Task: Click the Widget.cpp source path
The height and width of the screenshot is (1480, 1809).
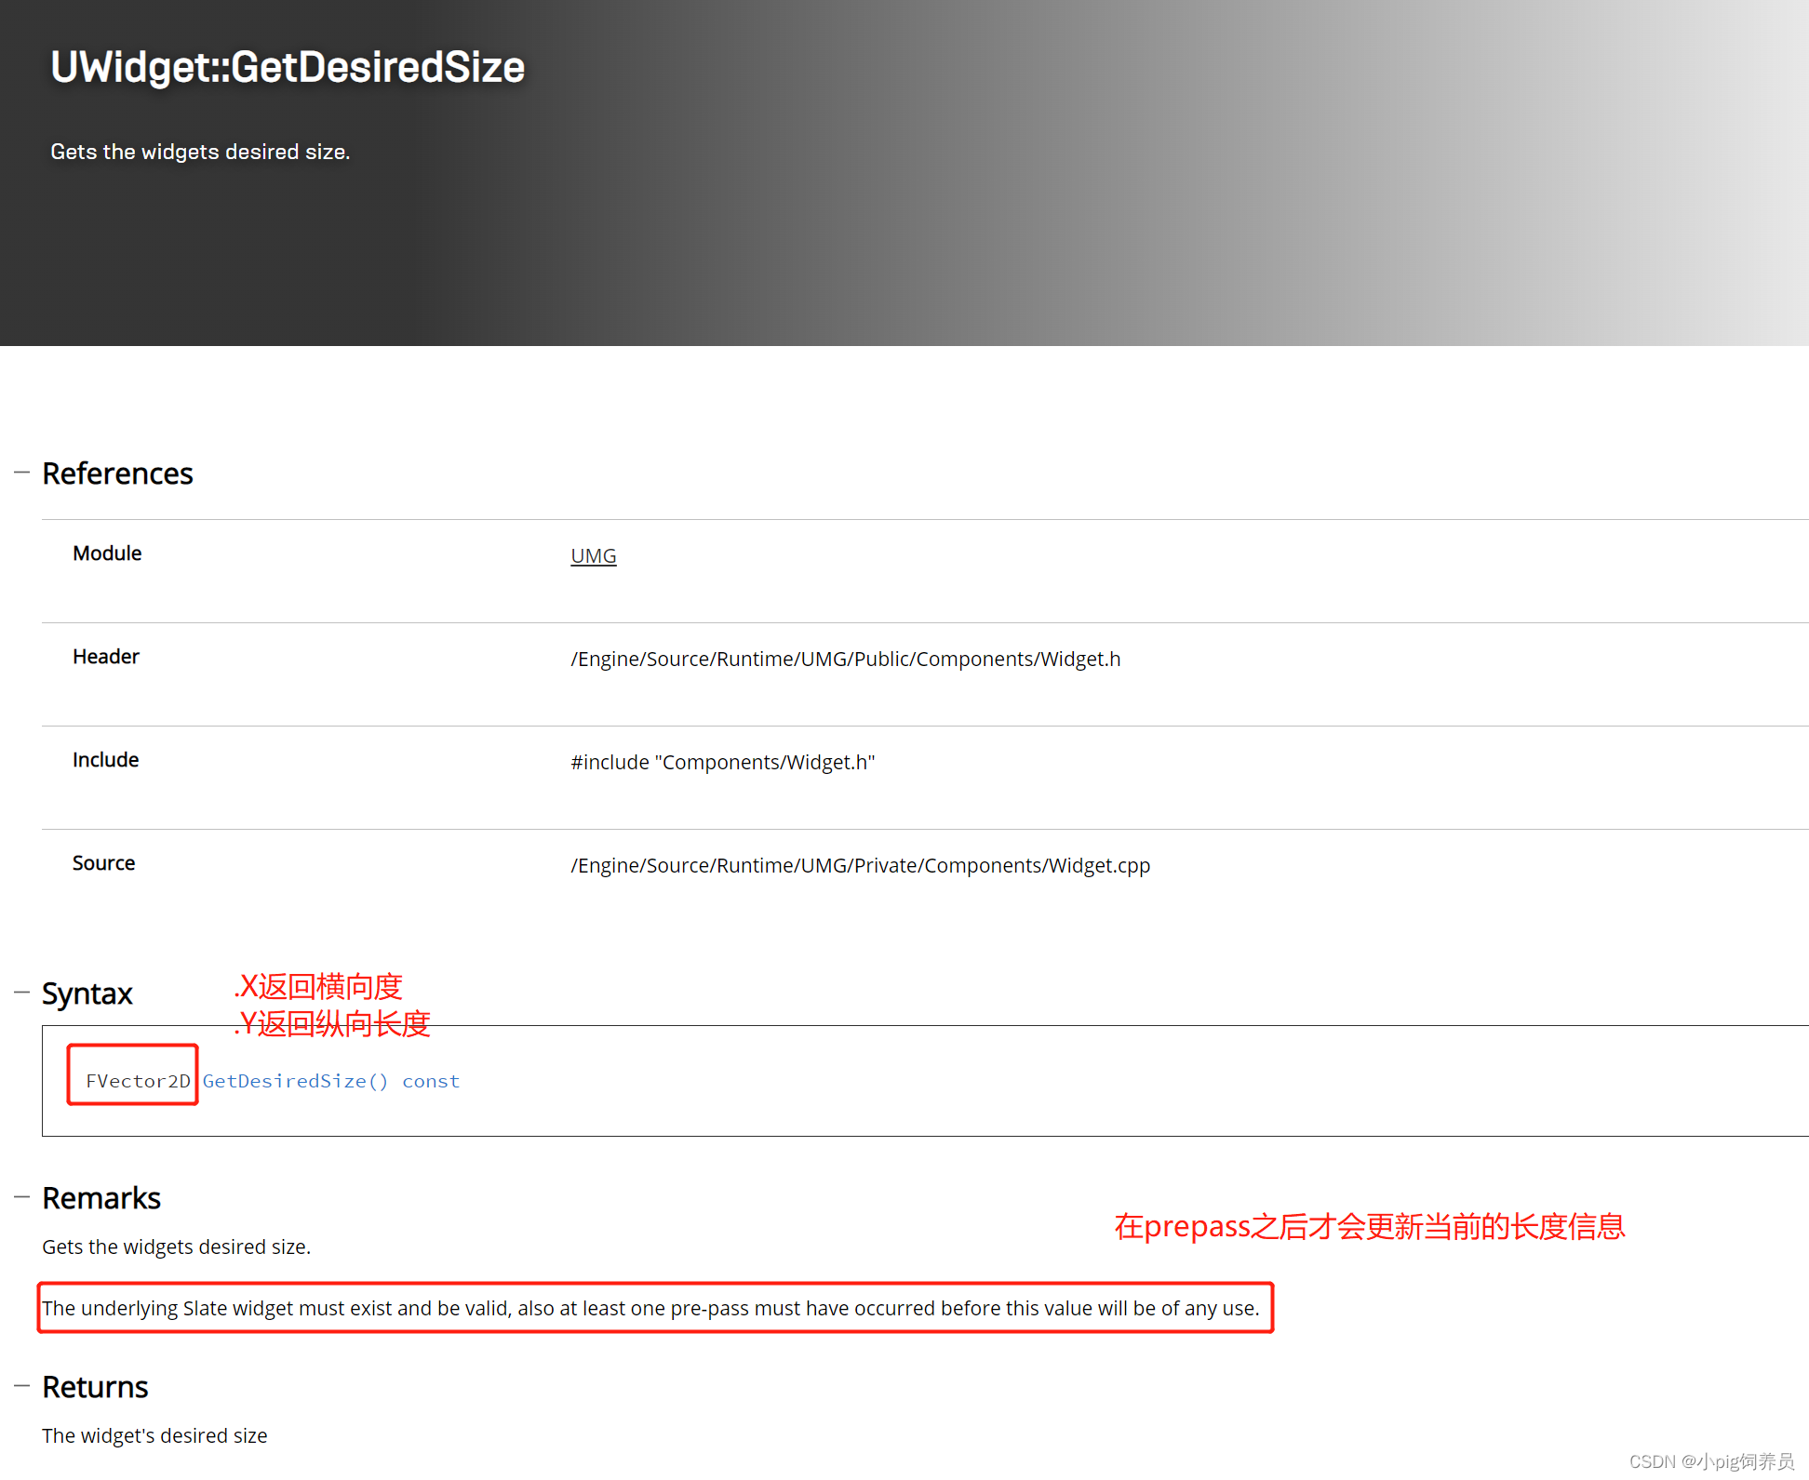Action: point(861,865)
